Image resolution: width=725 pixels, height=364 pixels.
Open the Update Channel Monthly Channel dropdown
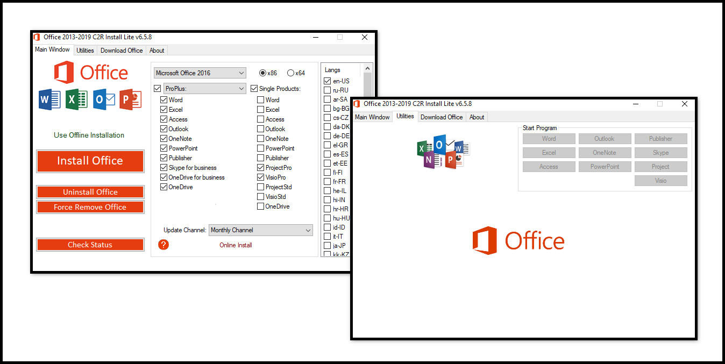(260, 230)
